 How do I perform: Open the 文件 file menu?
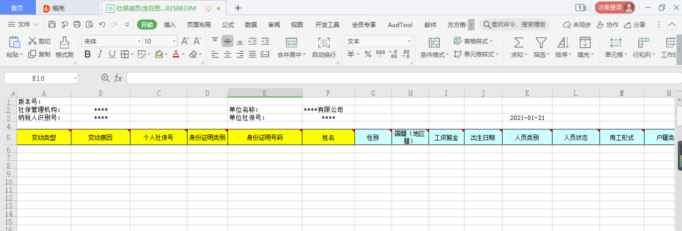(23, 25)
